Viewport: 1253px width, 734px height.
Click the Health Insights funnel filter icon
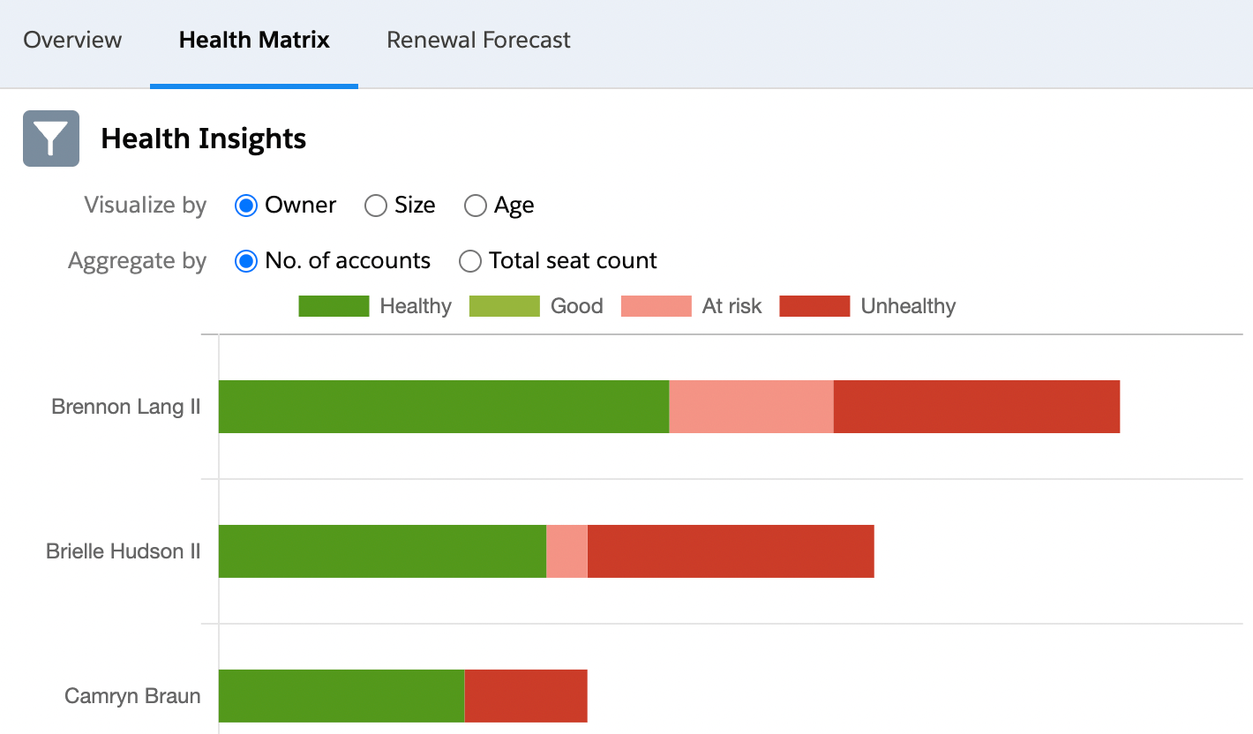click(x=51, y=139)
